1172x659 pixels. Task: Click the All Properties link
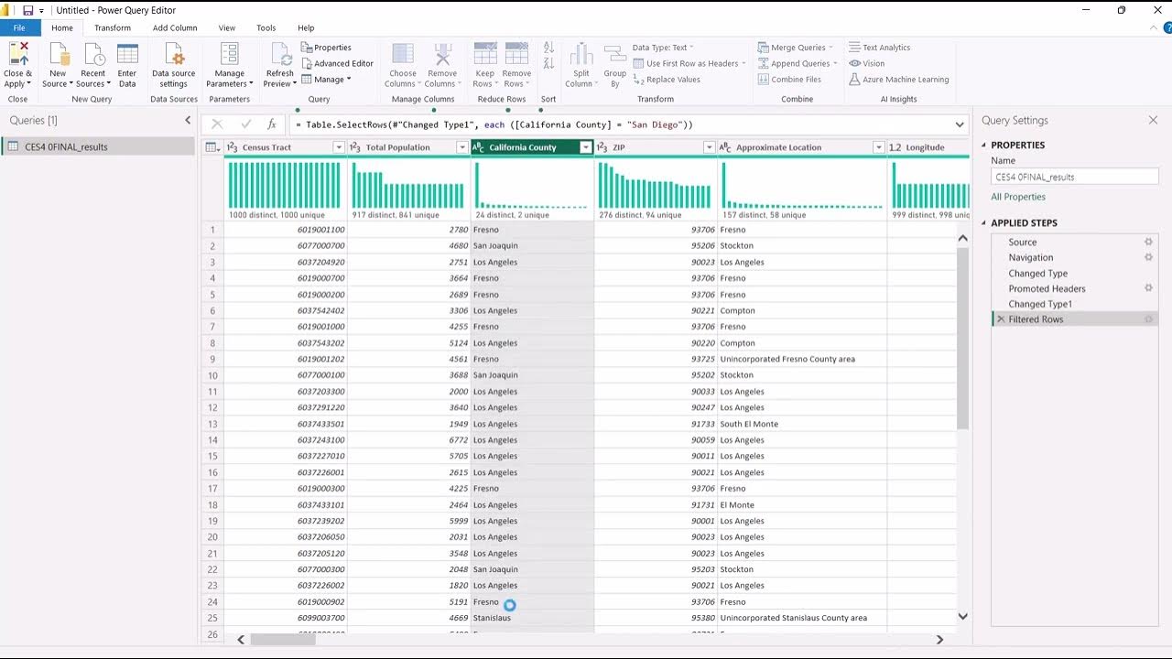1018,197
